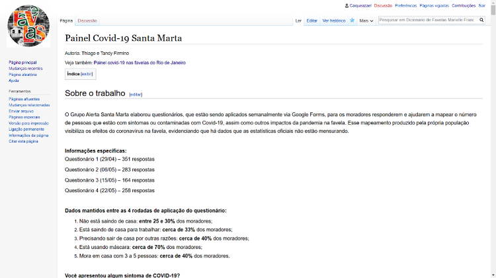
Task: Open Mudanças recentes in sidebar
Action: 26,68
